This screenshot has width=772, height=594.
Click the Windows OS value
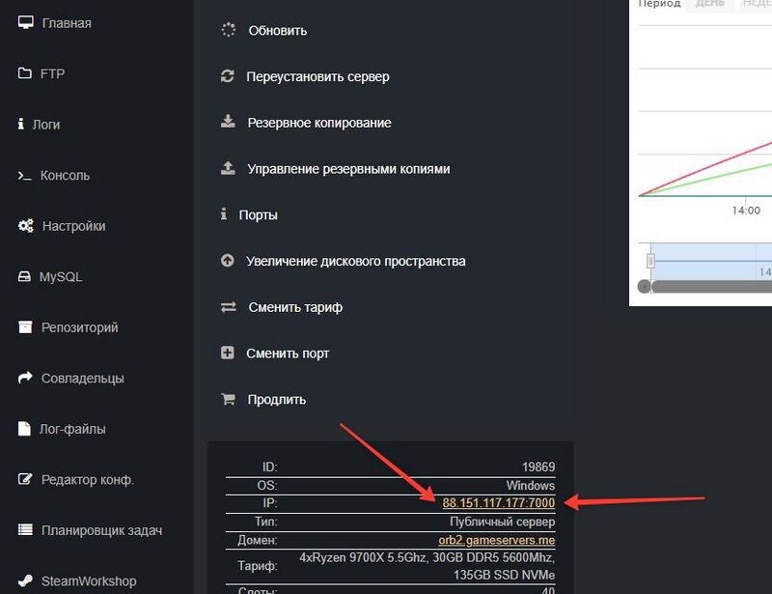pyautogui.click(x=530, y=486)
